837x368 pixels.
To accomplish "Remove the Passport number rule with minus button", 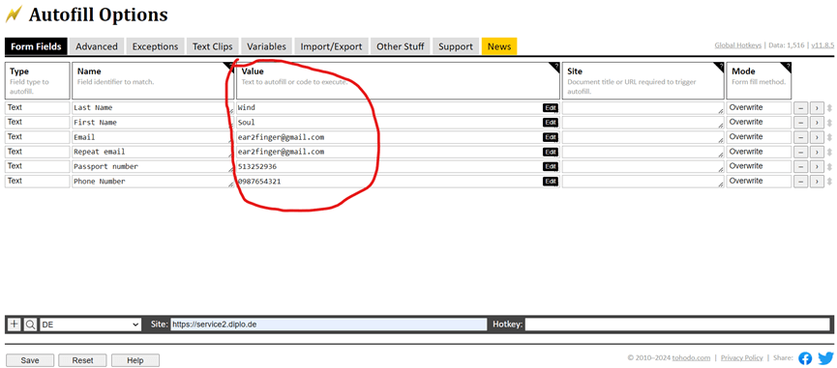I will point(800,167).
